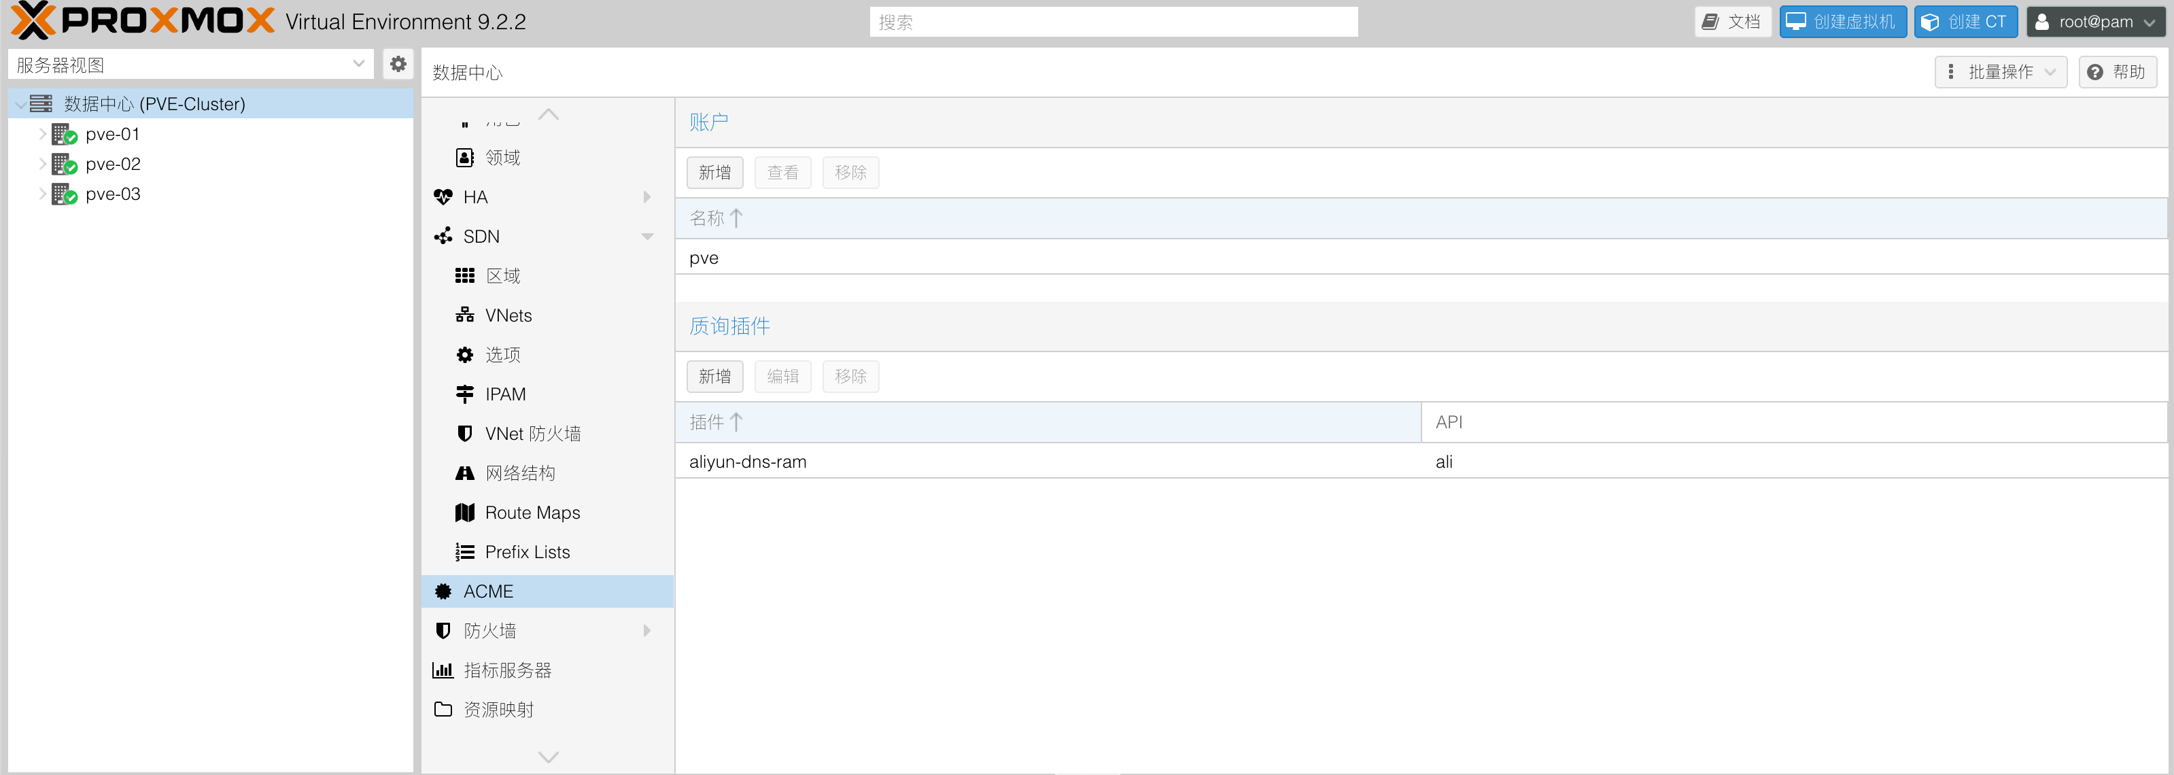This screenshot has height=775, width=2174.
Task: Select the pve account row
Action: [x=1421, y=258]
